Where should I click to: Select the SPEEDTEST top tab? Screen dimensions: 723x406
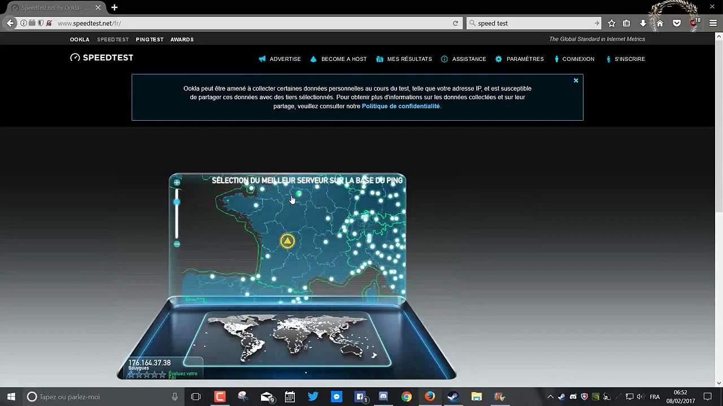point(113,39)
